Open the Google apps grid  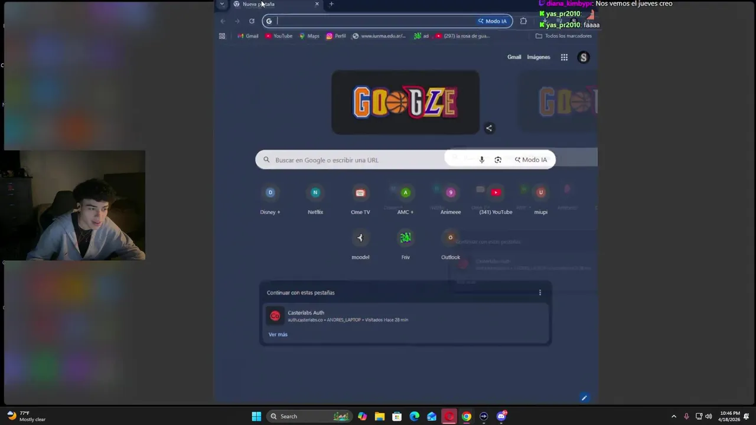pos(564,57)
